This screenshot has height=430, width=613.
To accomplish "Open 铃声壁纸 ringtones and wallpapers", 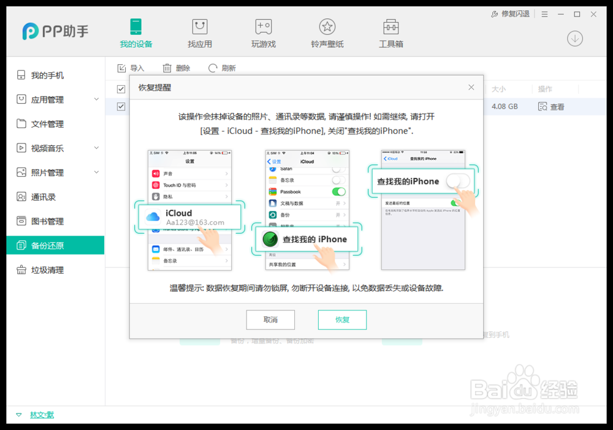I will (x=327, y=32).
